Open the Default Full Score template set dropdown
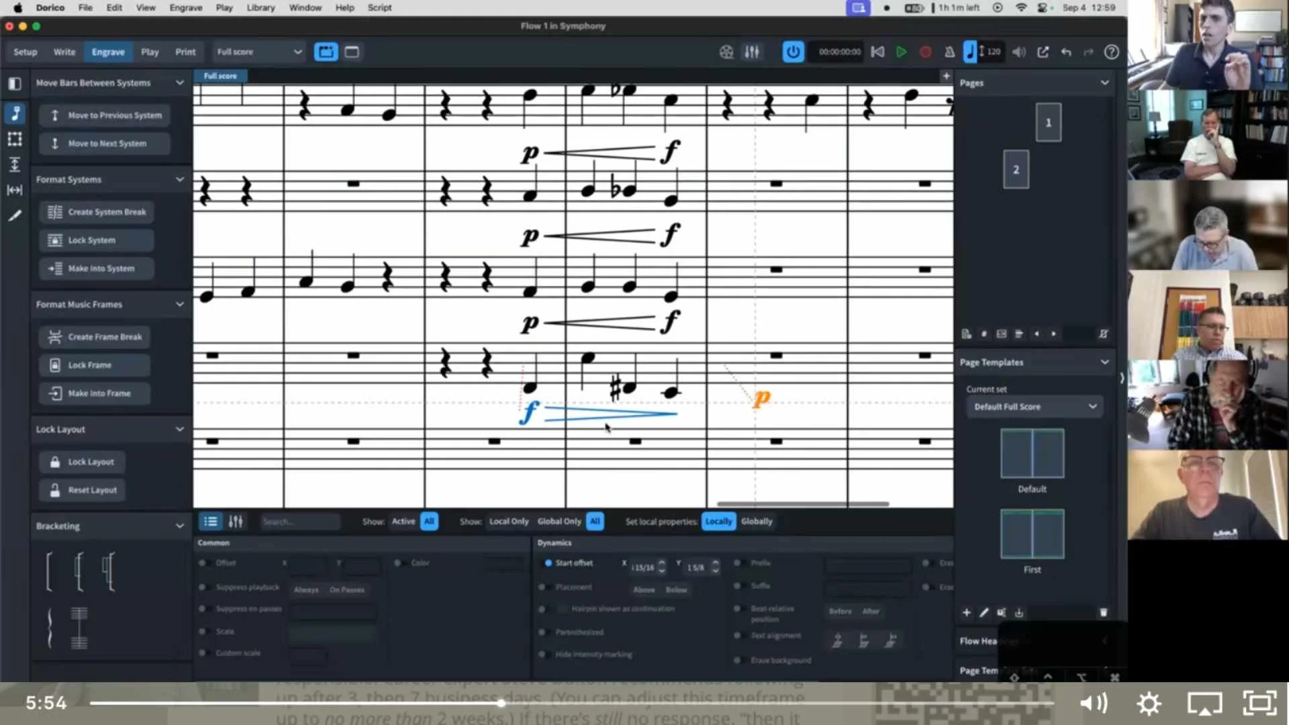Image resolution: width=1289 pixels, height=725 pixels. 1034,406
